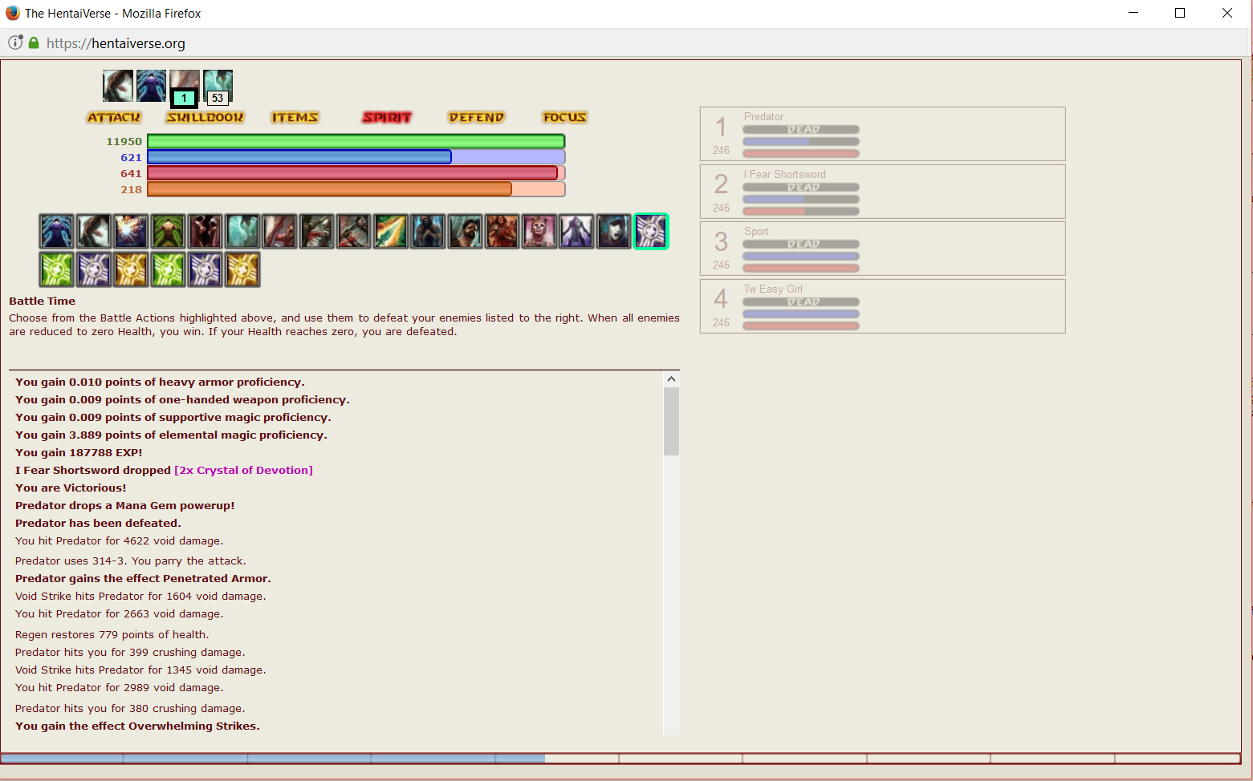Target the dead monster I Fear Shortsword
1253x781 pixels.
tap(883, 192)
